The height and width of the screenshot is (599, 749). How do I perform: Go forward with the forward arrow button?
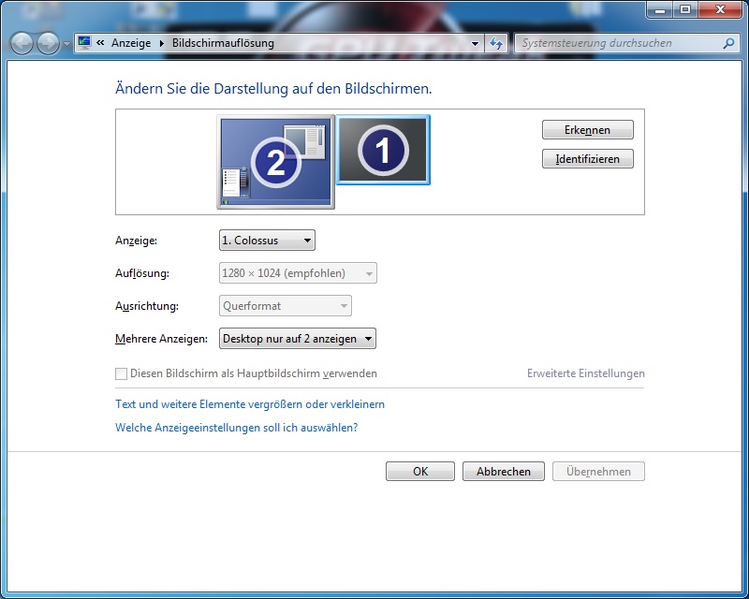(49, 43)
